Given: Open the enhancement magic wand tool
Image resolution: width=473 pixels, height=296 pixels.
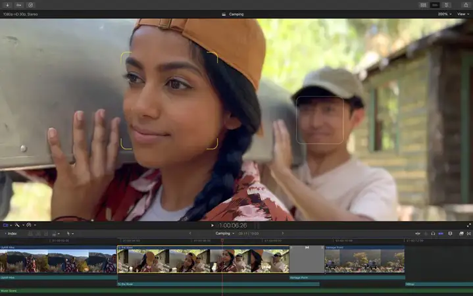Looking at the screenshot, I should pyautogui.click(x=17, y=225).
